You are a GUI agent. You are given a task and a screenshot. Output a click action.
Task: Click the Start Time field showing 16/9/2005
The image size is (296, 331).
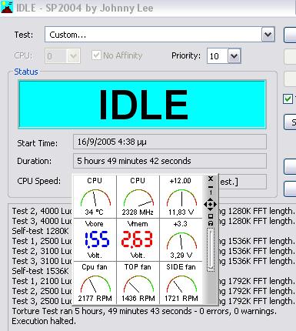[170, 142]
